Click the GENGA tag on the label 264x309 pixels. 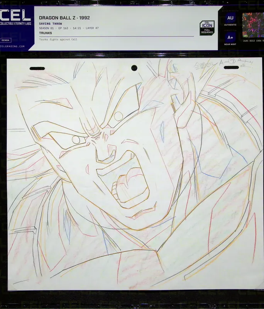point(5,40)
